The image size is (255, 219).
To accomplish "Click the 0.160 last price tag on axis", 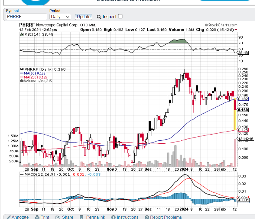I will tap(243, 110).
